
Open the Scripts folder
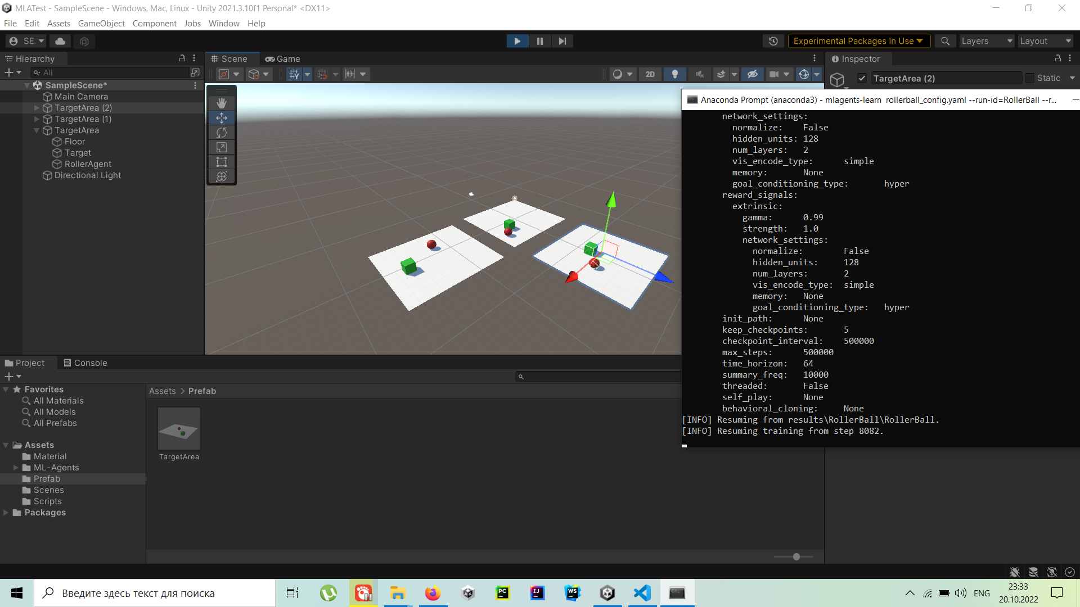47,501
